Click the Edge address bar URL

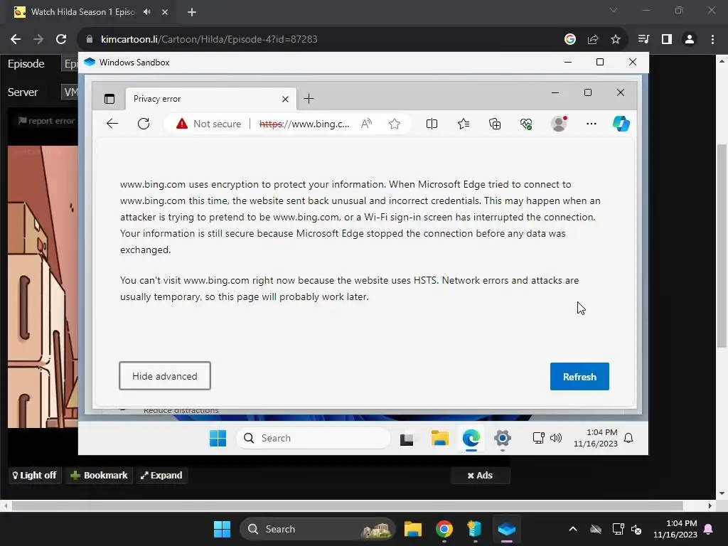point(304,124)
